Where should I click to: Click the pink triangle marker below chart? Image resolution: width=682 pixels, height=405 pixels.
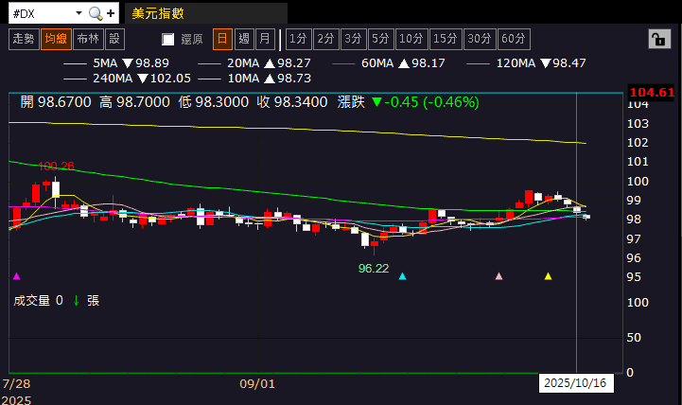(498, 276)
